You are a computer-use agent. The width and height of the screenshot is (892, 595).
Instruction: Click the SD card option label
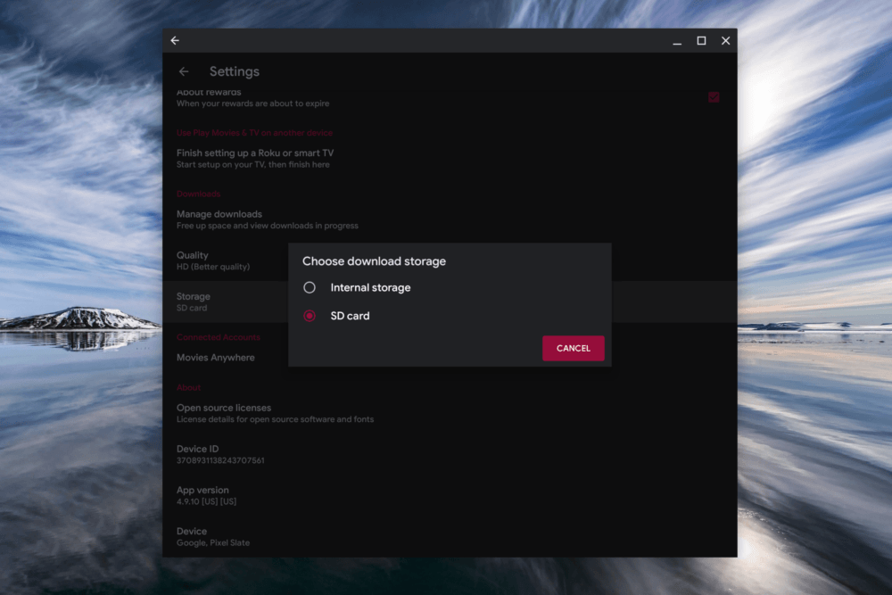(350, 316)
